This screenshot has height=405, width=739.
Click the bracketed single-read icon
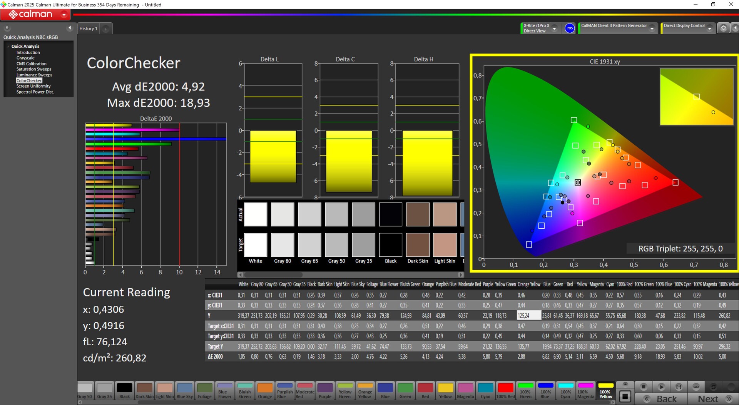point(679,387)
